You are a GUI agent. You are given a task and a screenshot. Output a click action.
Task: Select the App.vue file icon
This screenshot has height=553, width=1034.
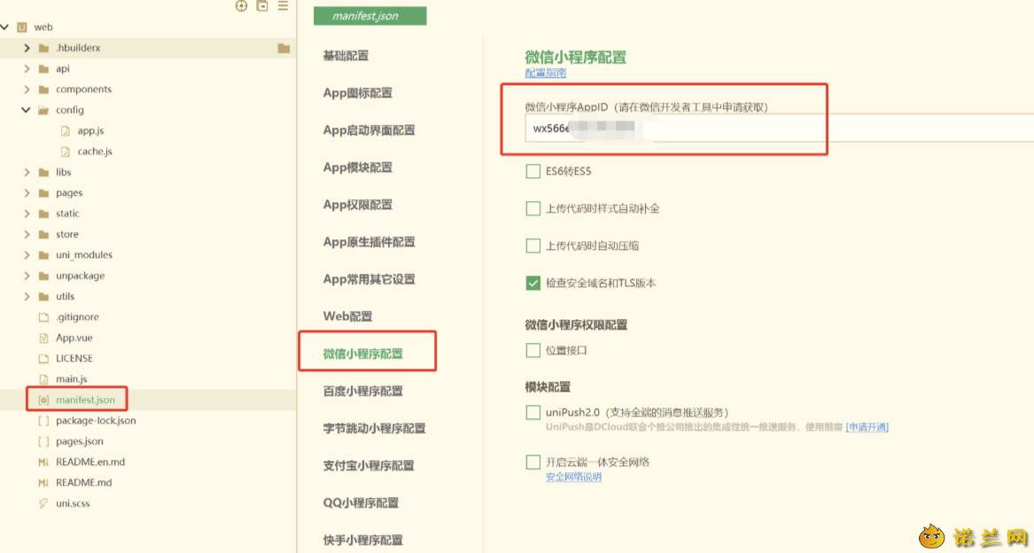(x=43, y=338)
